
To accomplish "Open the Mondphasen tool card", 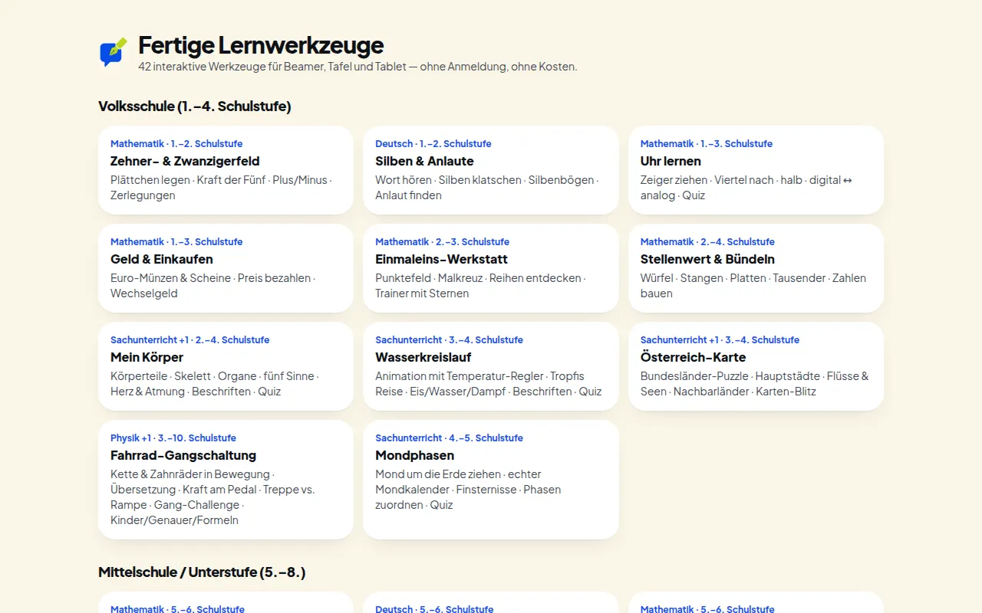I will (491, 480).
